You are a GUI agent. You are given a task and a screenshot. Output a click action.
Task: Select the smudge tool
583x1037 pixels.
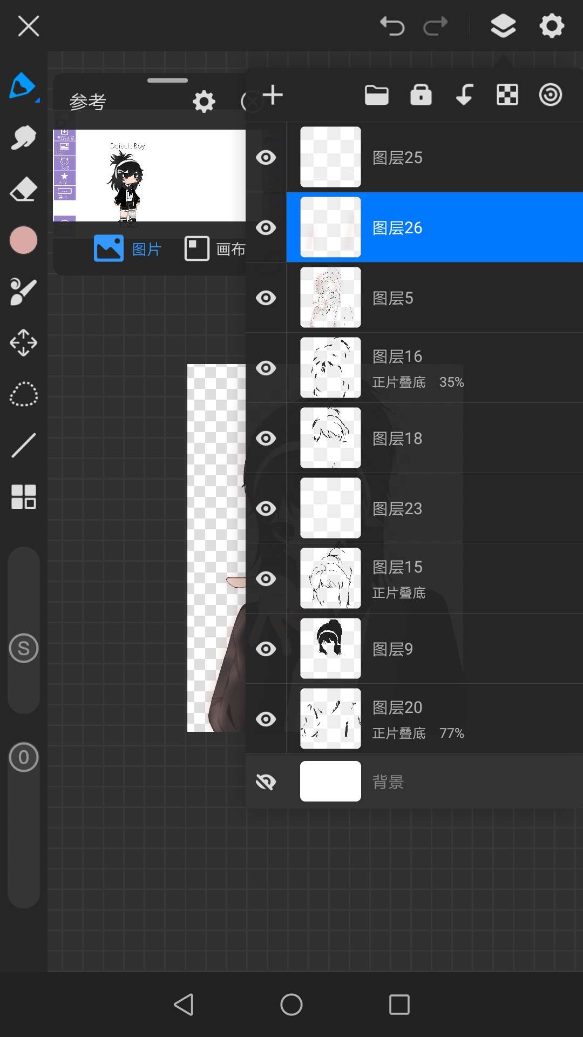coord(23,138)
